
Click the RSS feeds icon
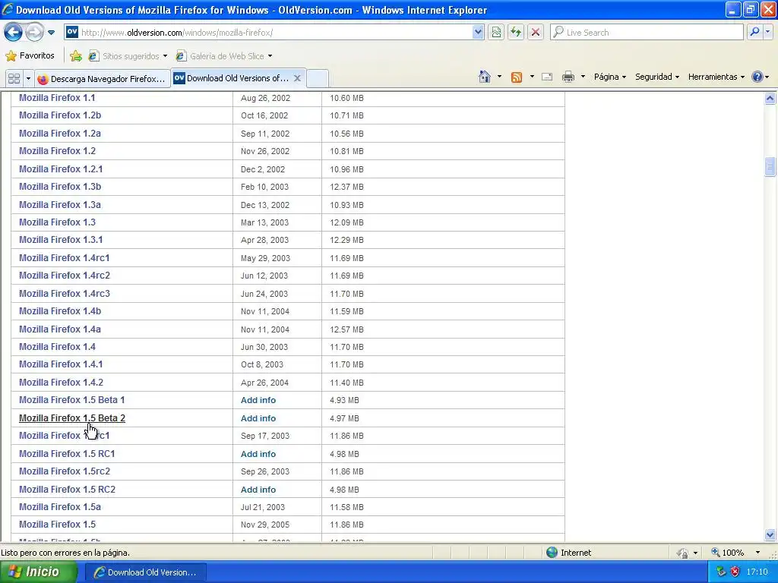click(517, 77)
